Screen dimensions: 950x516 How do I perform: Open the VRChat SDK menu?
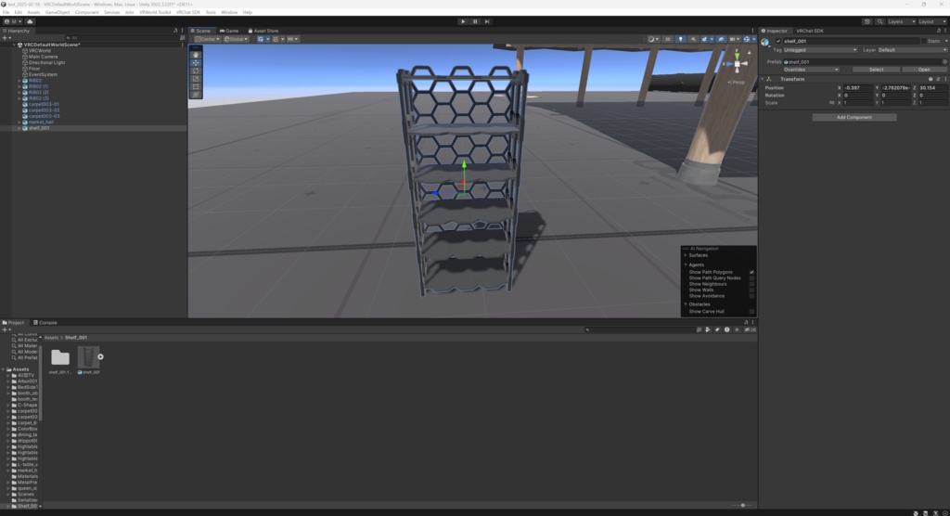[188, 12]
